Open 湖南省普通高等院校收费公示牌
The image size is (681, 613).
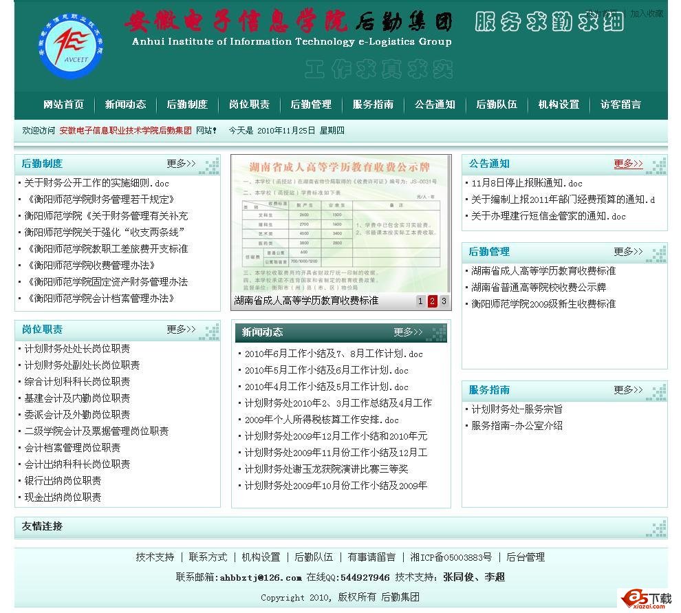(539, 287)
